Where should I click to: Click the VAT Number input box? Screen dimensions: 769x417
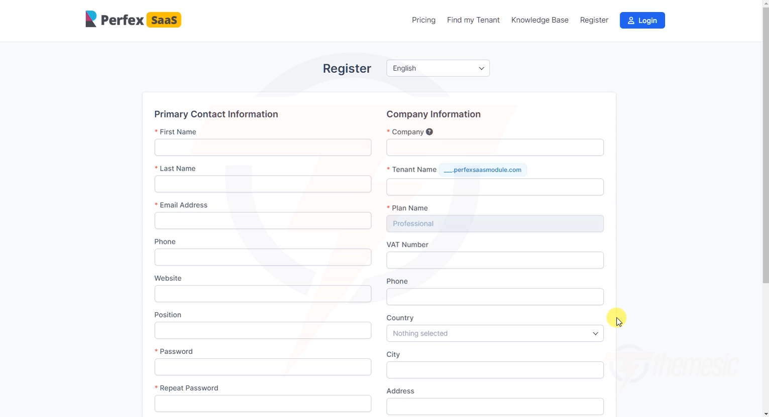click(495, 260)
